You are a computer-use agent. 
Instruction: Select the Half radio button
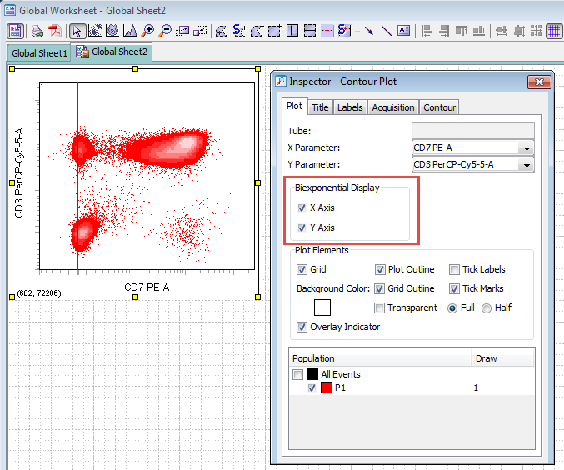pos(486,307)
